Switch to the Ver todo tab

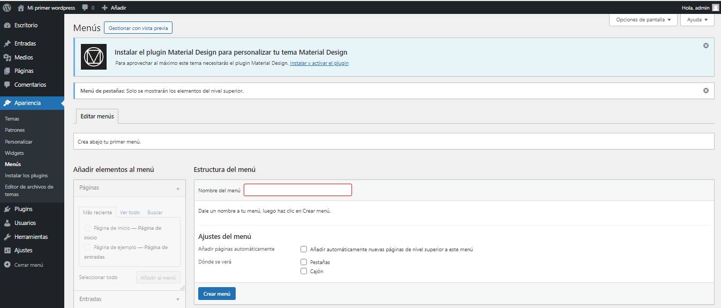130,213
